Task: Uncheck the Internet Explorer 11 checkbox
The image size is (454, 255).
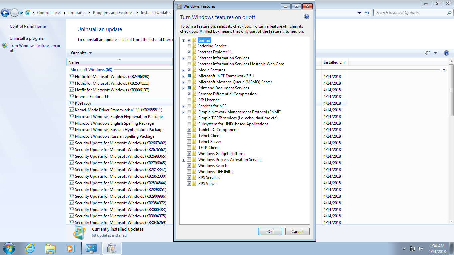Action: point(189,52)
